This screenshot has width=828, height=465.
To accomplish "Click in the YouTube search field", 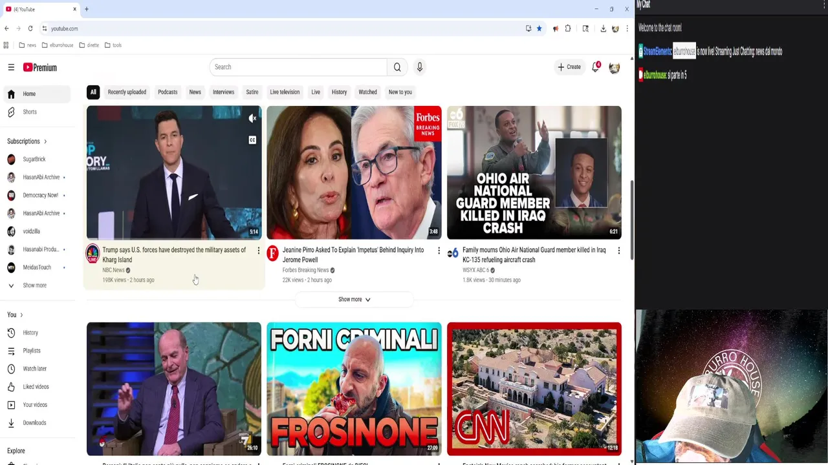I will point(298,67).
